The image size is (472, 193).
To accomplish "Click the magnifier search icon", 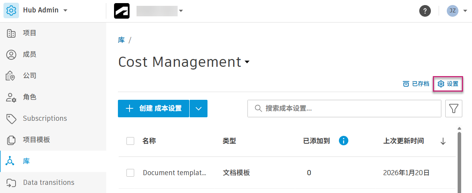I will point(258,109).
